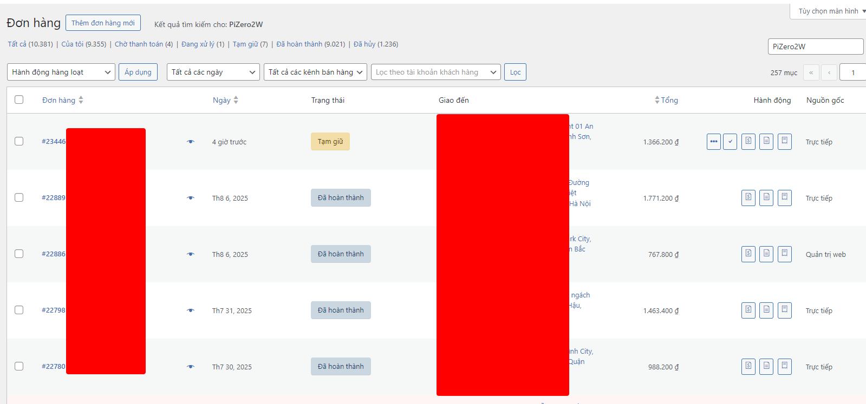Mark order #23446 as processing (three-dots icon)

[x=713, y=142]
